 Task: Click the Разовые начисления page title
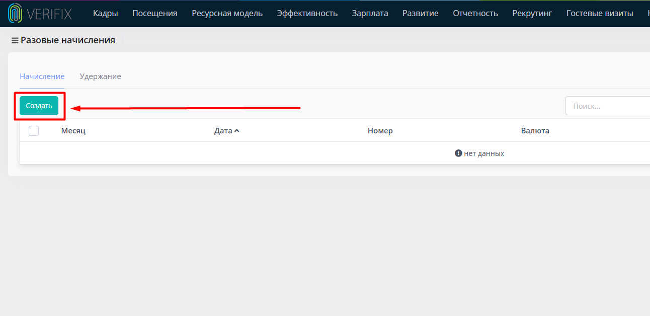tap(68, 40)
